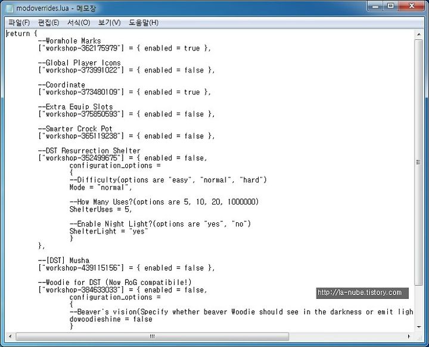Open the 파일(F) menu

pyautogui.click(x=19, y=23)
